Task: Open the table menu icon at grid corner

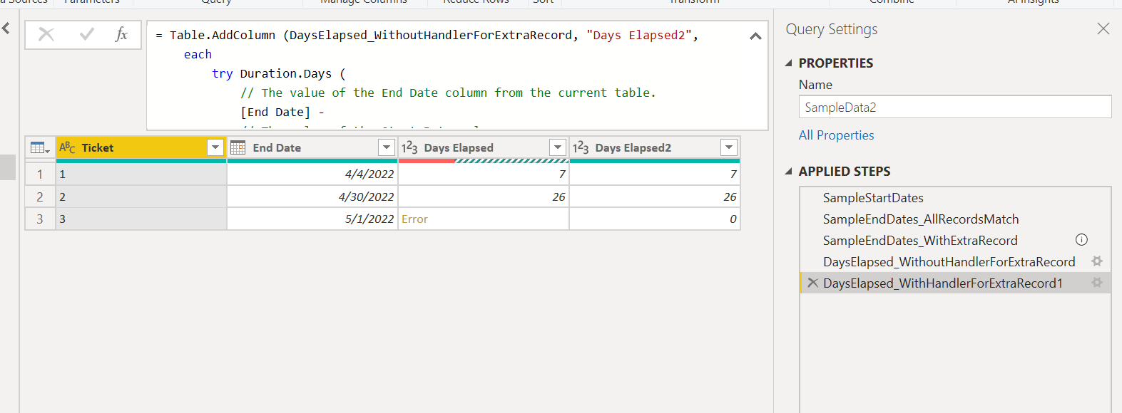Action: 40,147
